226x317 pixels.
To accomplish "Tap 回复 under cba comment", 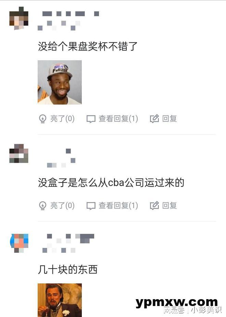I will click(169, 206).
